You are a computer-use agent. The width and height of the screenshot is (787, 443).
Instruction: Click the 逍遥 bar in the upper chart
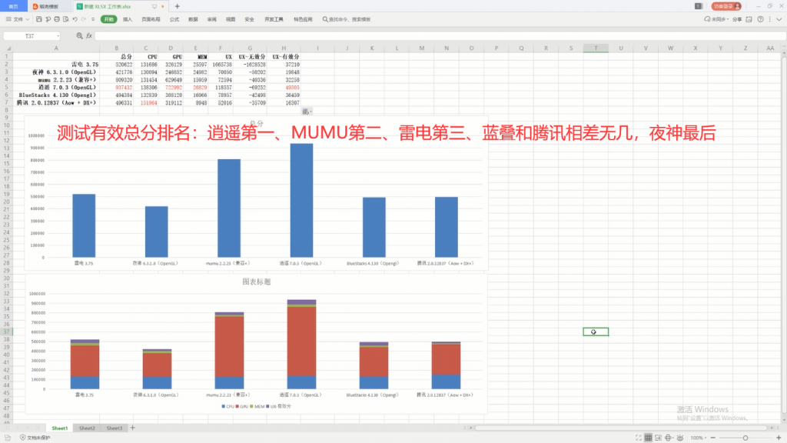pos(301,201)
